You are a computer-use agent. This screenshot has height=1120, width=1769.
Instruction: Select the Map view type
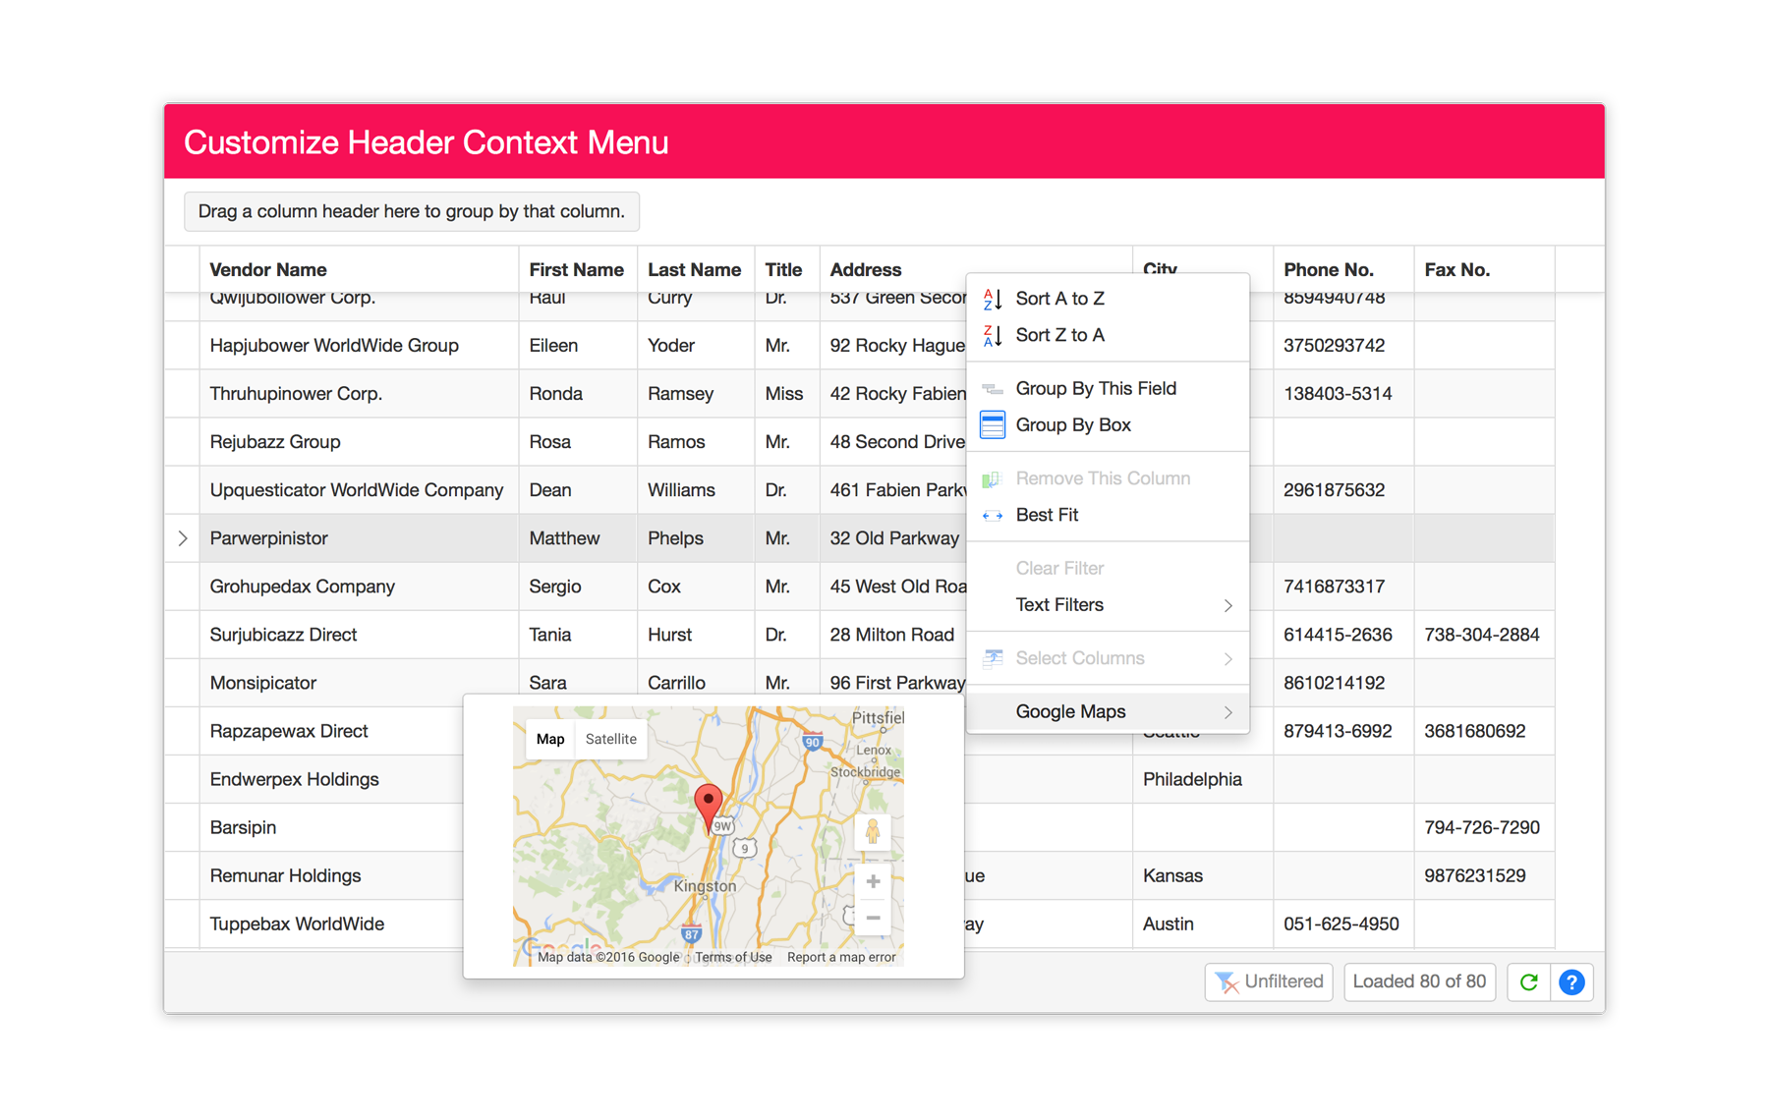(x=550, y=739)
